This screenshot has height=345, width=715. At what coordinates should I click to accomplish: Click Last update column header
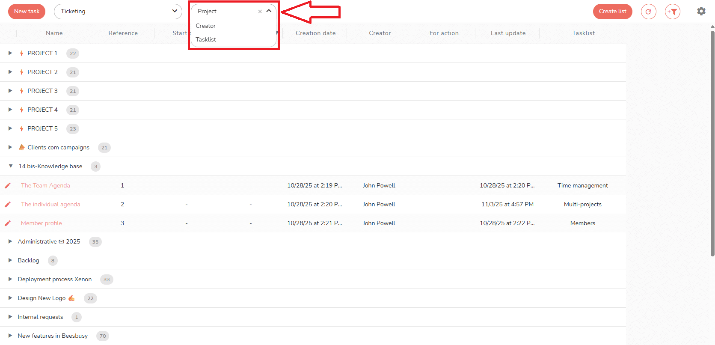pyautogui.click(x=508, y=33)
